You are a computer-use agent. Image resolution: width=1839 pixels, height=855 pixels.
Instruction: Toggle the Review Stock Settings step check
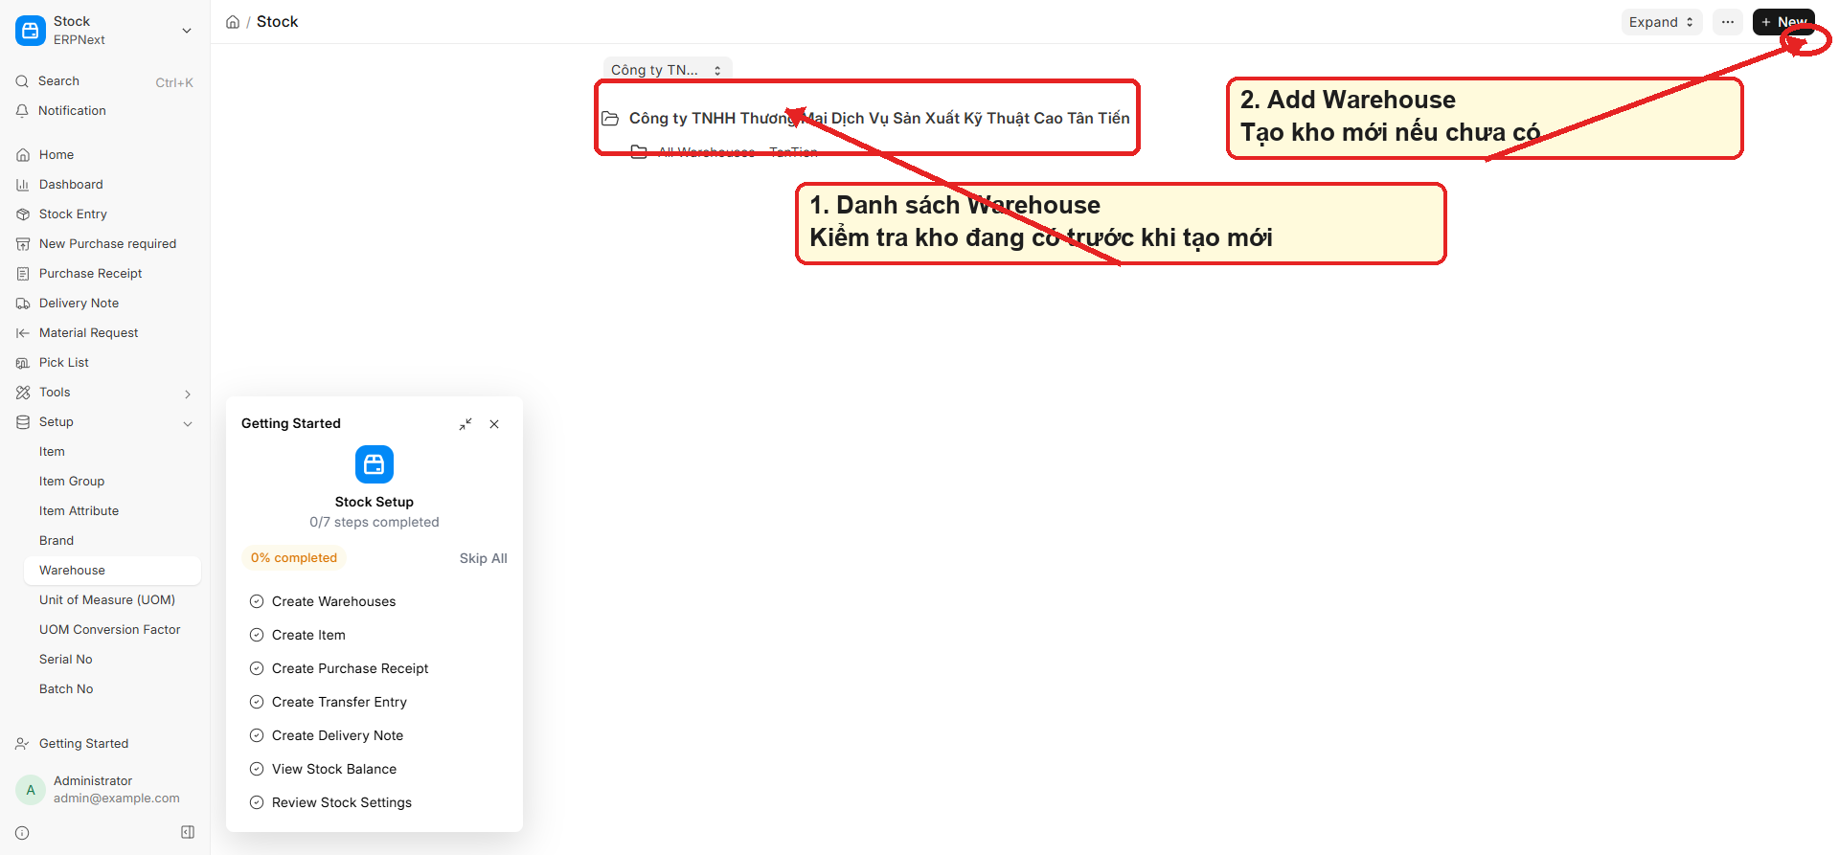257,802
